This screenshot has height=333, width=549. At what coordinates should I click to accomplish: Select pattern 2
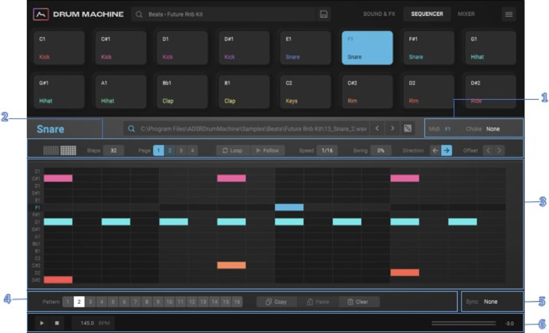[x=79, y=301]
